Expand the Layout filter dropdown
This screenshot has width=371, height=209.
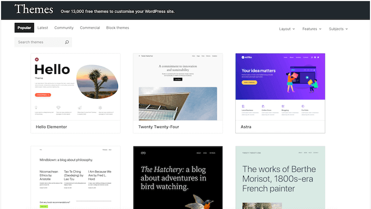287,29
